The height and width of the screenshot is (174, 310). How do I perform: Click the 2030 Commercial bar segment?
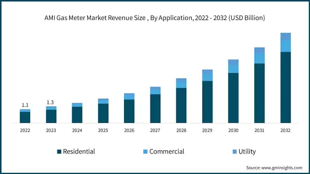(233, 69)
